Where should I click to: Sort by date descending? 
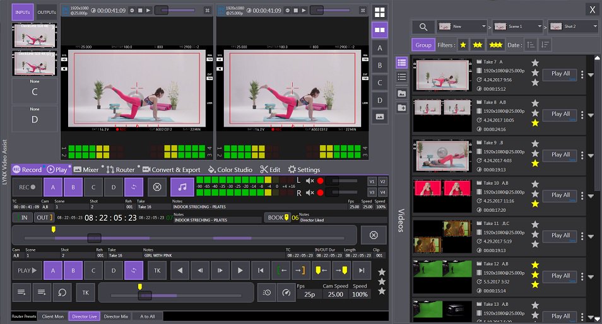tap(545, 45)
